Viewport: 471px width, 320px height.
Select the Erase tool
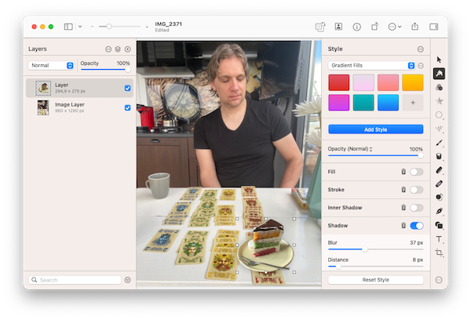[439, 170]
